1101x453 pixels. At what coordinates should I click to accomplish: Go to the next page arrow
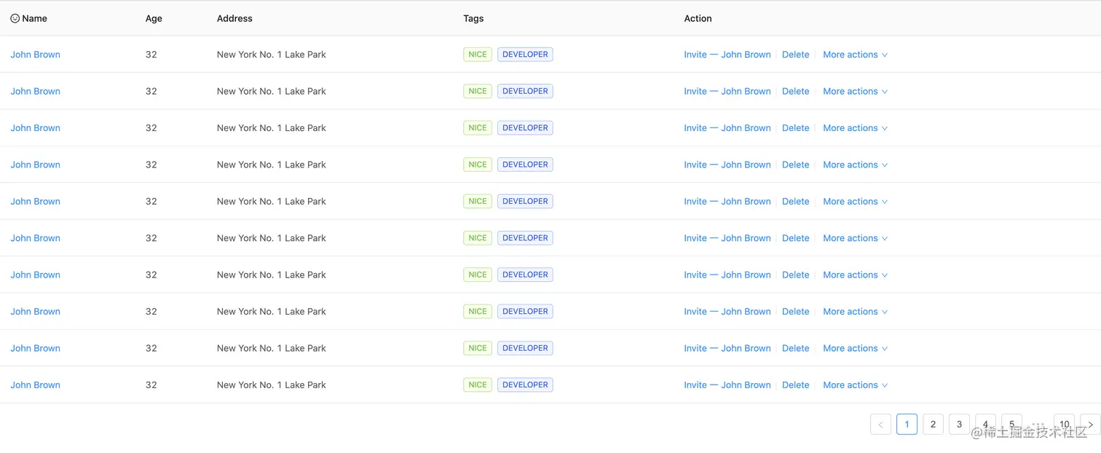pos(1090,425)
